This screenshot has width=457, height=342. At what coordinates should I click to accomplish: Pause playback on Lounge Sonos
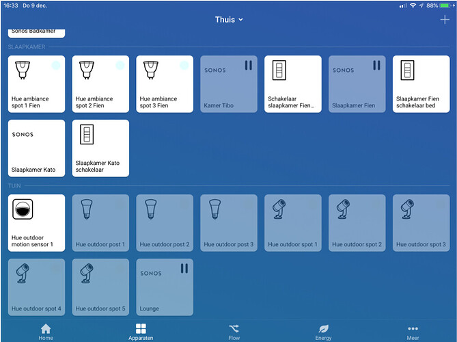pos(184,268)
